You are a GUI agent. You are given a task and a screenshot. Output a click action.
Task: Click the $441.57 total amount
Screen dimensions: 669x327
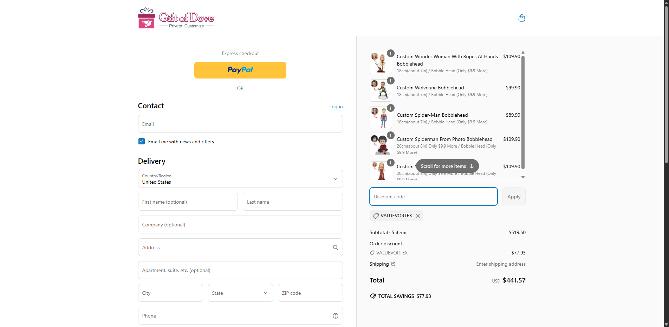pyautogui.click(x=514, y=280)
